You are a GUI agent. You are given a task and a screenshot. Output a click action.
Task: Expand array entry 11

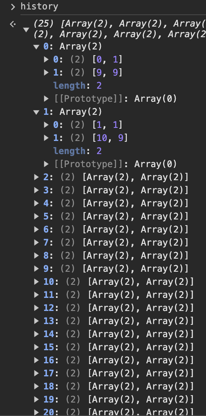coord(37,295)
